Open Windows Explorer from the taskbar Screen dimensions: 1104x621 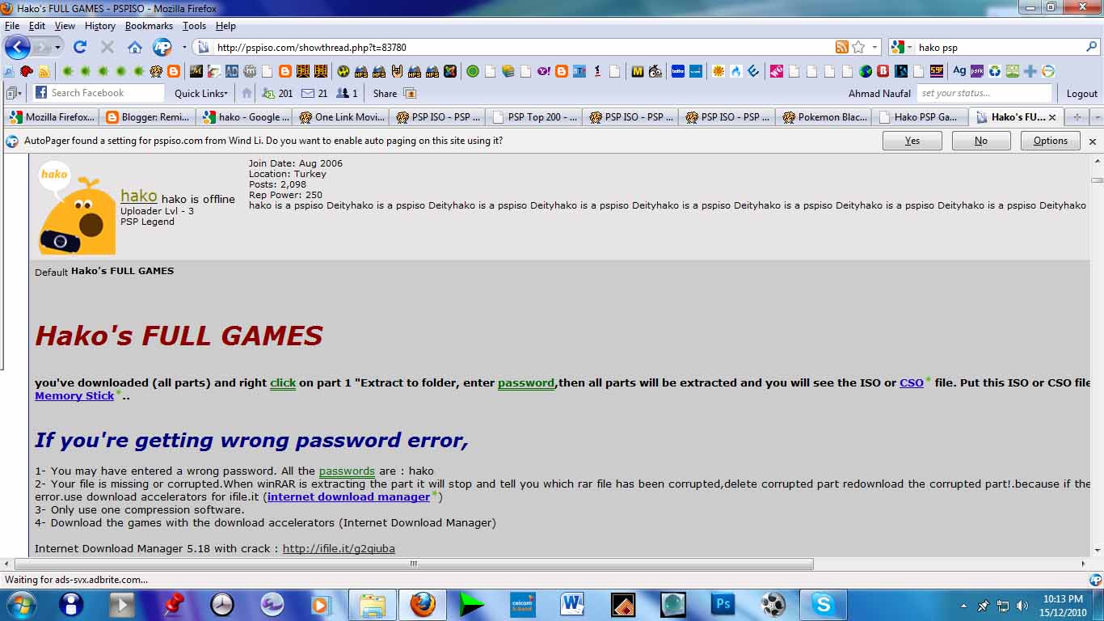coord(373,604)
